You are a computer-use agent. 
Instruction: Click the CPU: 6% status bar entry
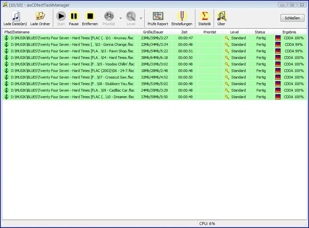[207, 223]
